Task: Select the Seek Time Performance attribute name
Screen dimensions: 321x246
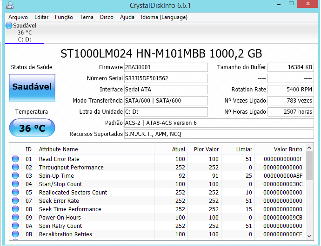Action: (x=70, y=209)
